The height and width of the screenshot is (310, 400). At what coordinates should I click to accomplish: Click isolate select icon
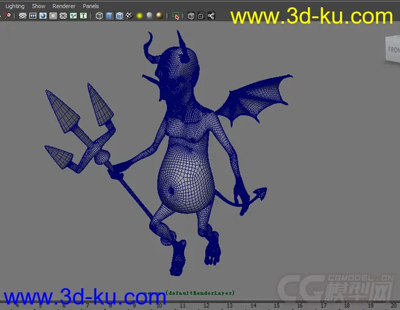click(176, 16)
